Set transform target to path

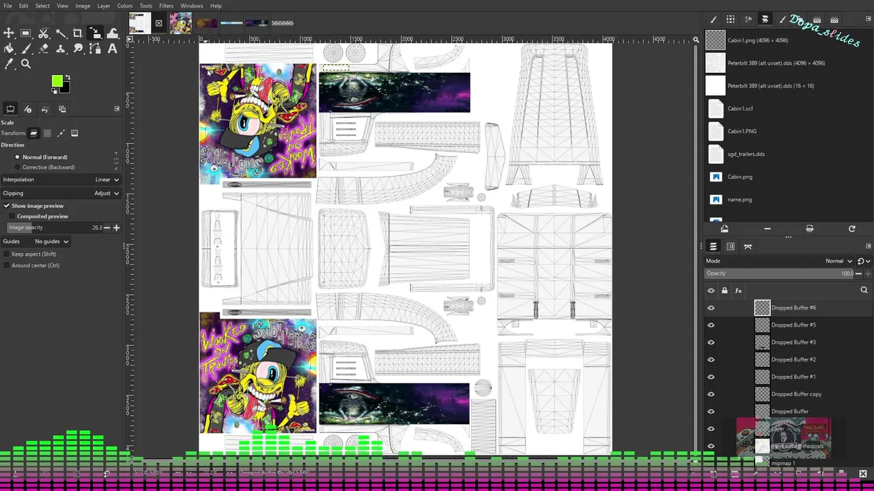pos(61,133)
